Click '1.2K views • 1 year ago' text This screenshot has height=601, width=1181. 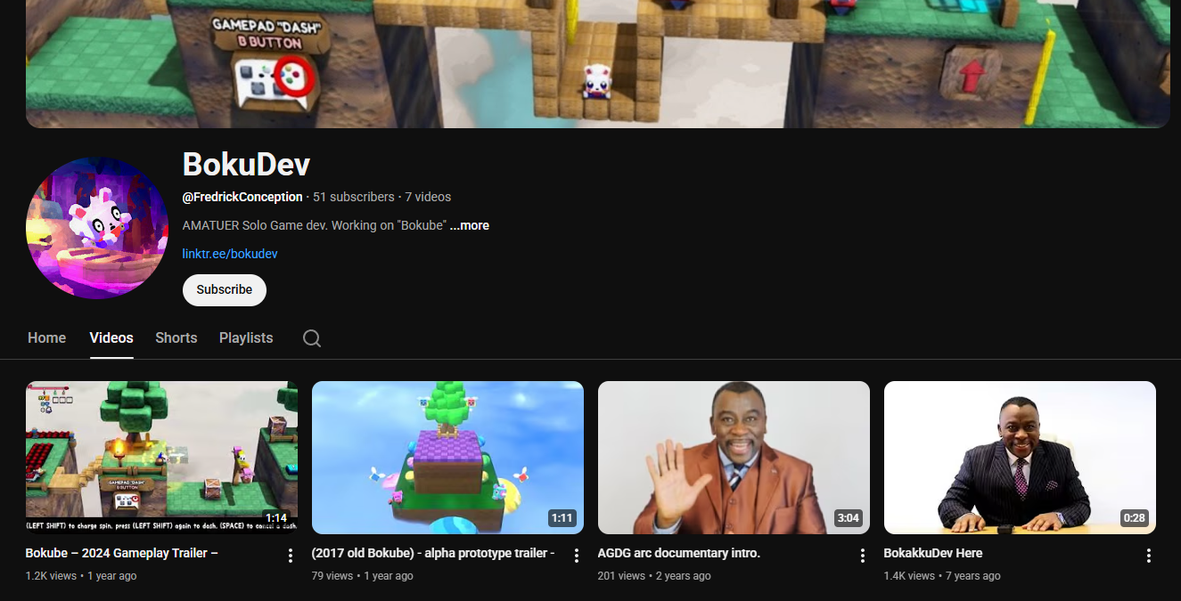click(x=81, y=576)
